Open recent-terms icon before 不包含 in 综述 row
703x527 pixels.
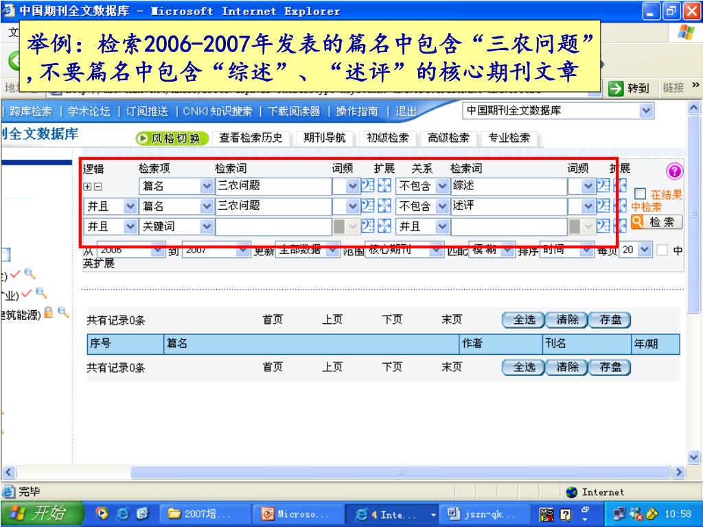click(368, 185)
